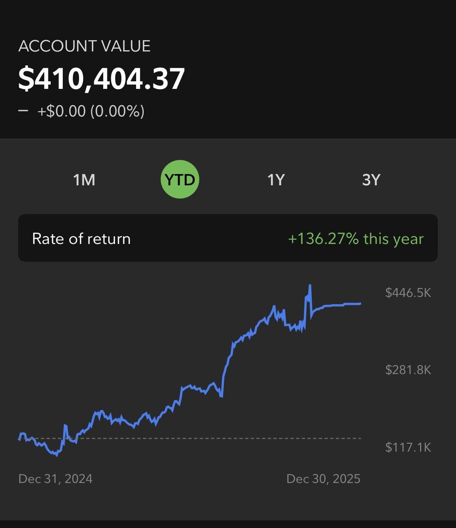
Task: Click the chart's lowest dip point
Action: point(57,455)
